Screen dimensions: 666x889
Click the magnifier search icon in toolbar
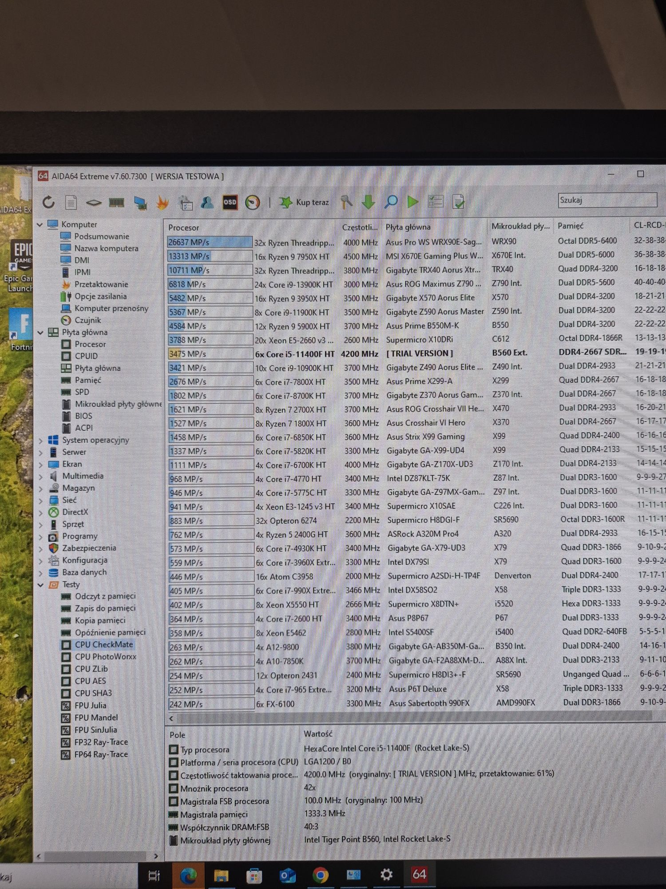point(391,201)
